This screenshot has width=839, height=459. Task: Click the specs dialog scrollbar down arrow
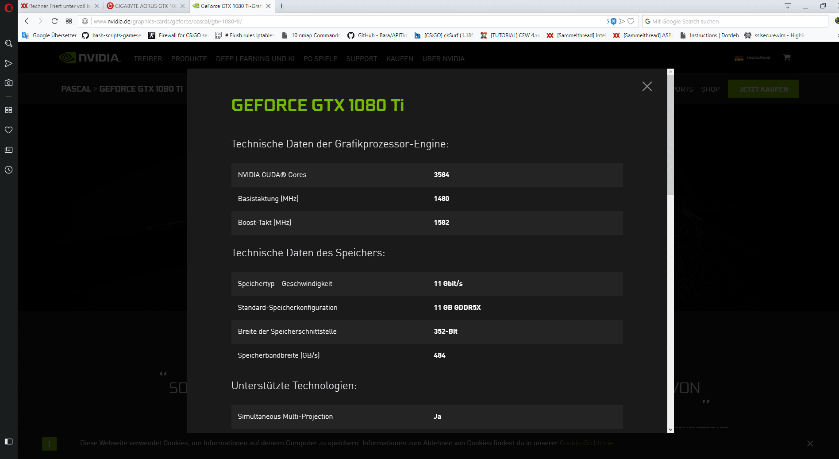pos(670,429)
